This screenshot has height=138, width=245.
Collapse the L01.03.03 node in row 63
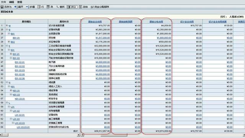pyautogui.click(x=13, y=123)
